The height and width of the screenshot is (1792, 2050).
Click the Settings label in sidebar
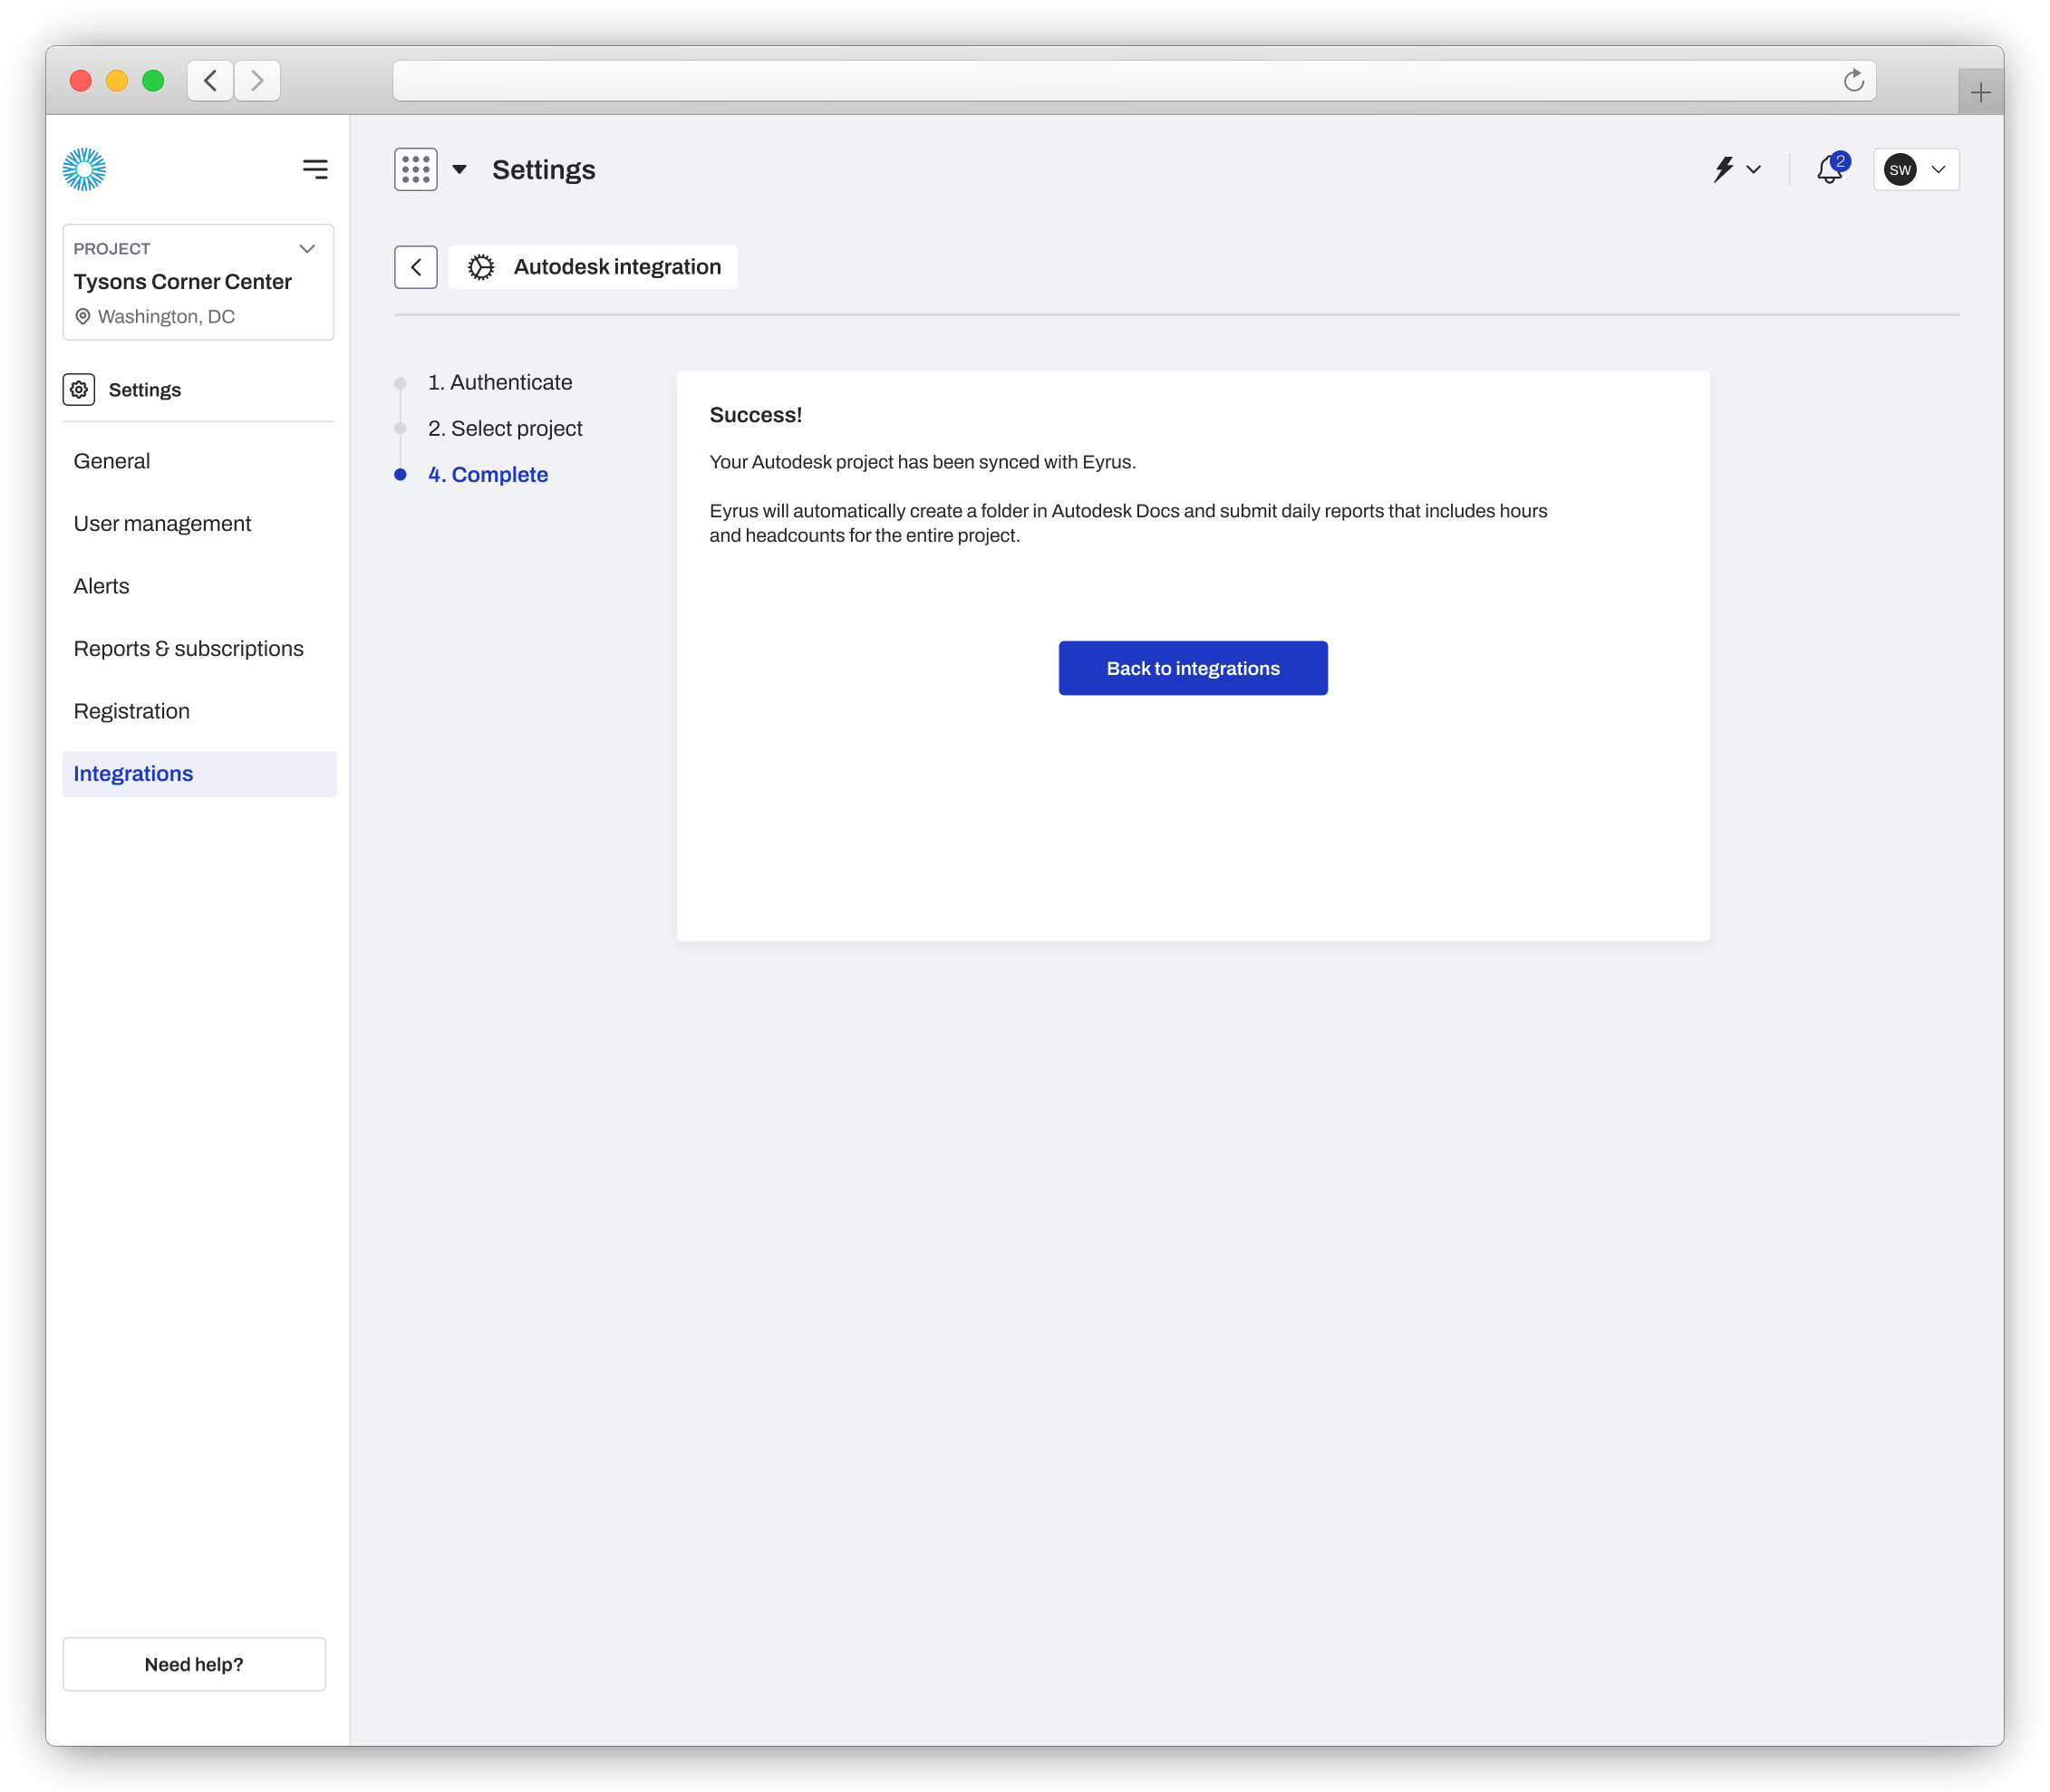click(144, 390)
